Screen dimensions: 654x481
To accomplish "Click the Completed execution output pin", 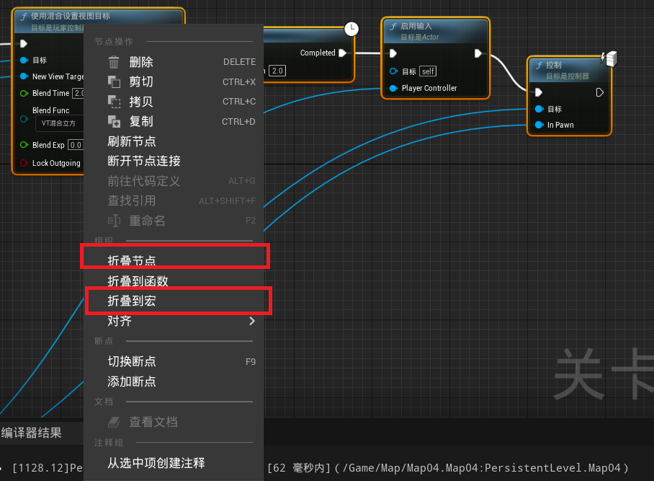I will pyautogui.click(x=342, y=53).
